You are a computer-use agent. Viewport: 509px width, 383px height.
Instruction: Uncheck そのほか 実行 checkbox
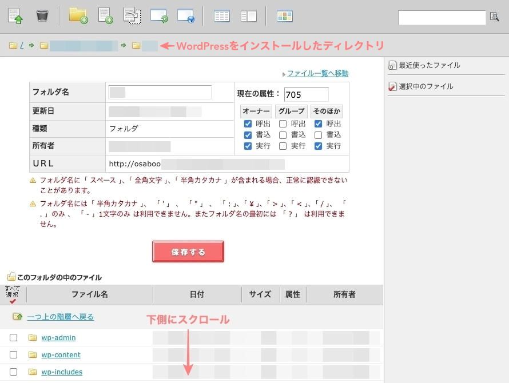[318, 146]
